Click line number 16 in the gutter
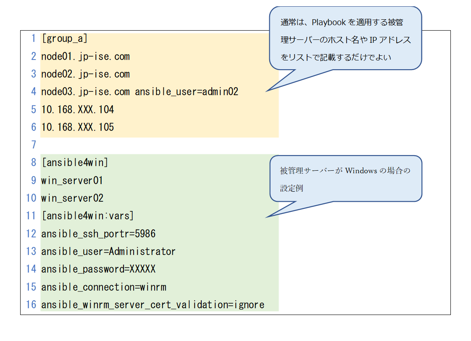The width and height of the screenshot is (471, 341). point(31,305)
